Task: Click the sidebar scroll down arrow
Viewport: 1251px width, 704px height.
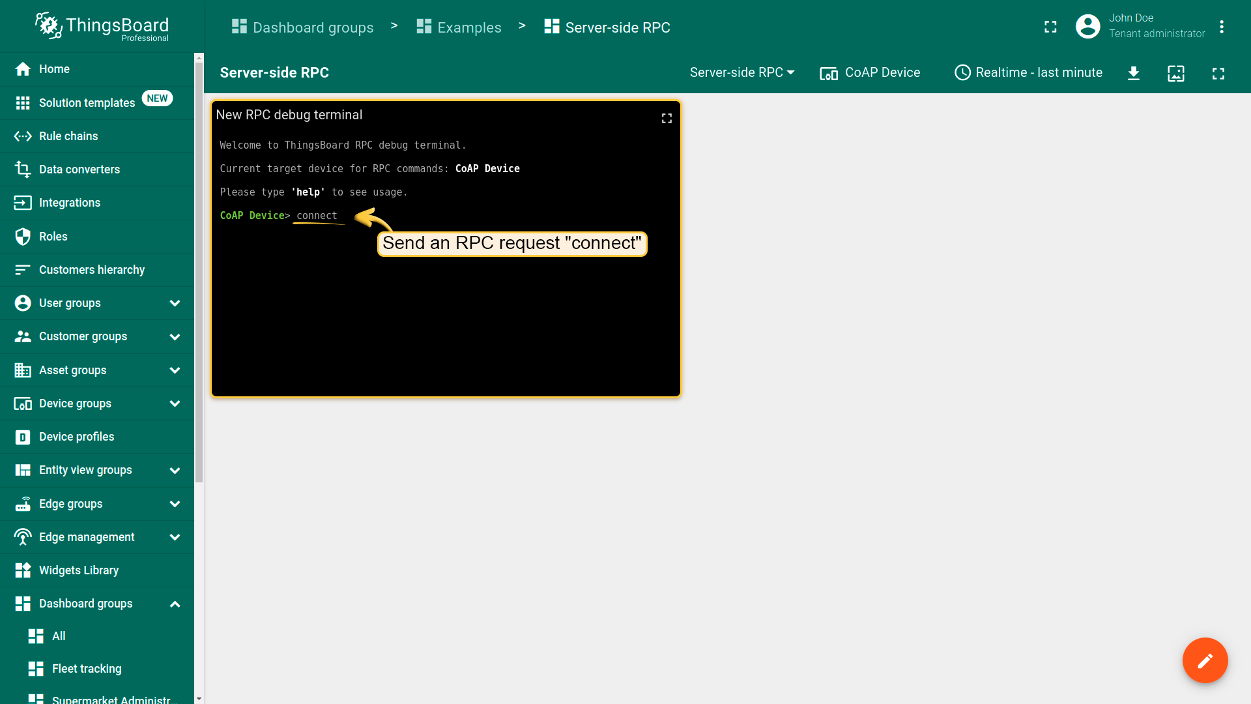Action: [x=199, y=699]
